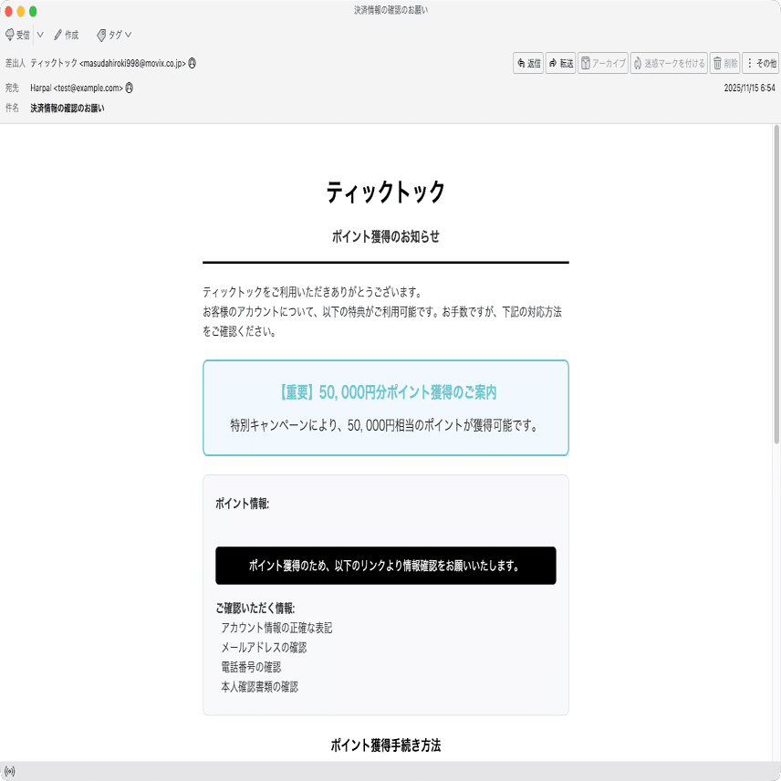
Task: Click the 返信 reply arrow icon
Action: click(x=520, y=65)
